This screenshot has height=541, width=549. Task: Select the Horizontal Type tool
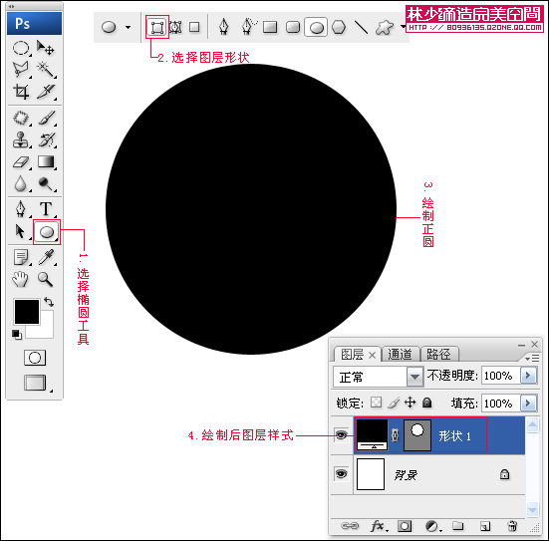(46, 209)
